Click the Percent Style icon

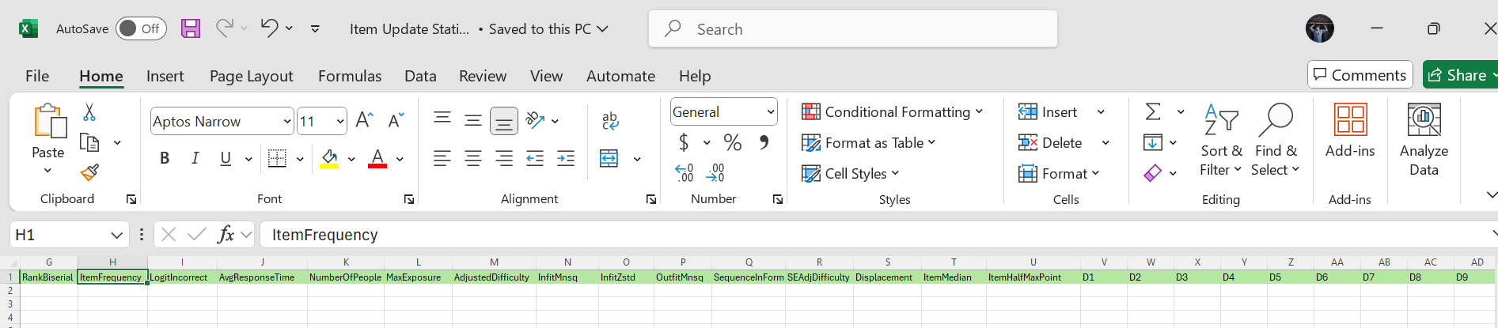click(x=733, y=143)
